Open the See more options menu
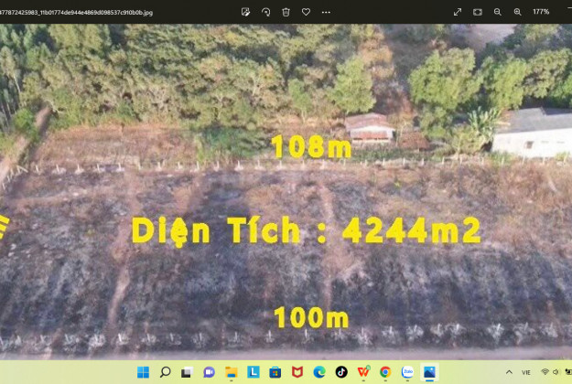Screen dimensions: 572x384 click(326, 12)
